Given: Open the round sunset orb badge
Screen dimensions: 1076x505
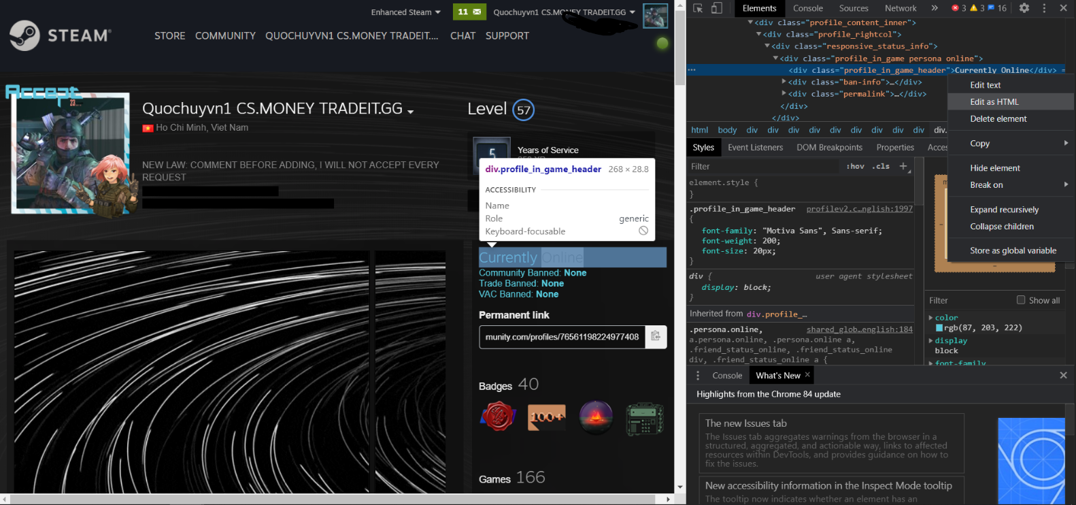Looking at the screenshot, I should point(596,417).
